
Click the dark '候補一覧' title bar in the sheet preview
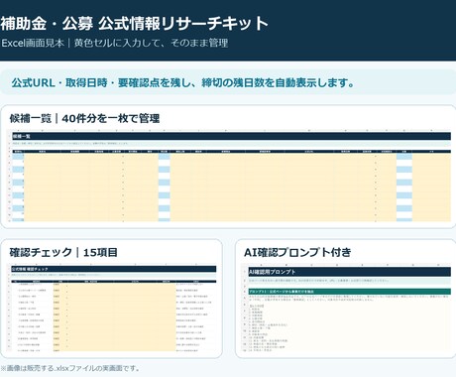tap(231, 136)
